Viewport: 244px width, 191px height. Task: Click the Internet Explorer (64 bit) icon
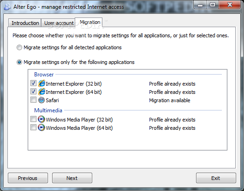pyautogui.click(x=42, y=92)
